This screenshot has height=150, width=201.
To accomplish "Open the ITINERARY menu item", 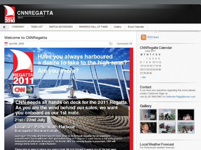I will click(x=18, y=27).
